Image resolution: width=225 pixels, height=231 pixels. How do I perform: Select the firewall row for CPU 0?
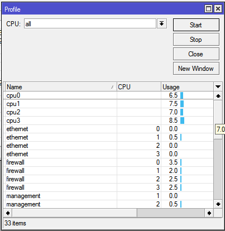[x=108, y=162]
